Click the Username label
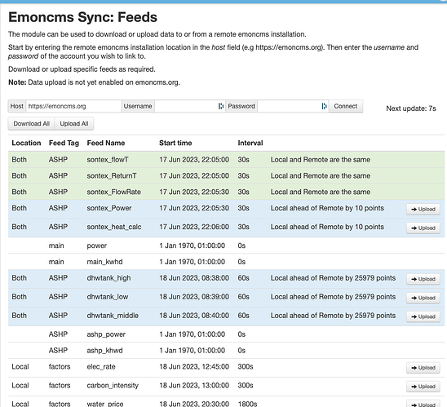This screenshot has height=407, width=447. point(138,106)
